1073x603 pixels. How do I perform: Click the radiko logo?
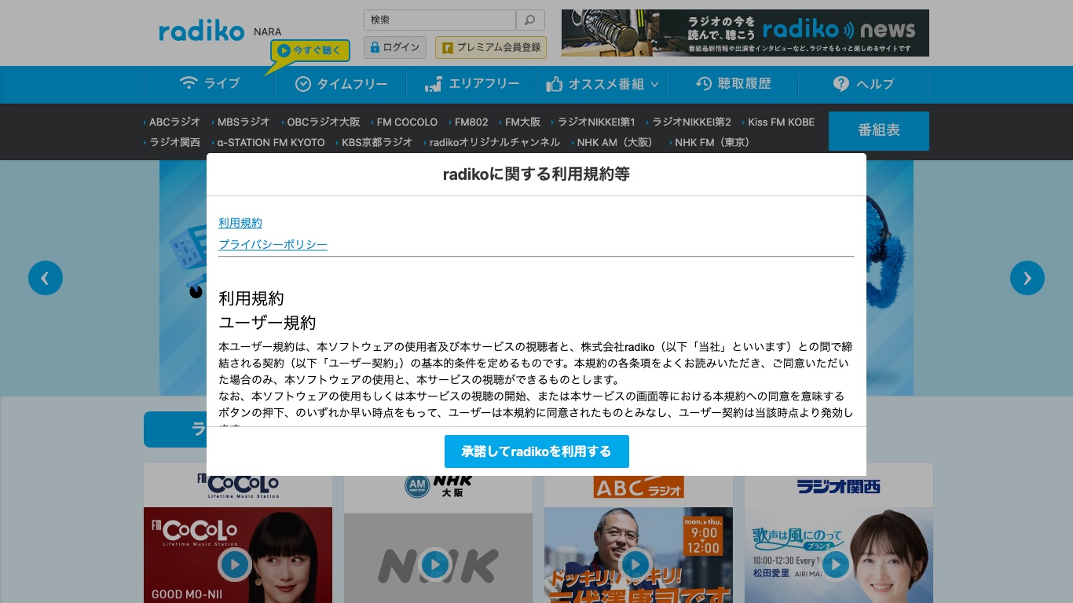click(x=202, y=31)
